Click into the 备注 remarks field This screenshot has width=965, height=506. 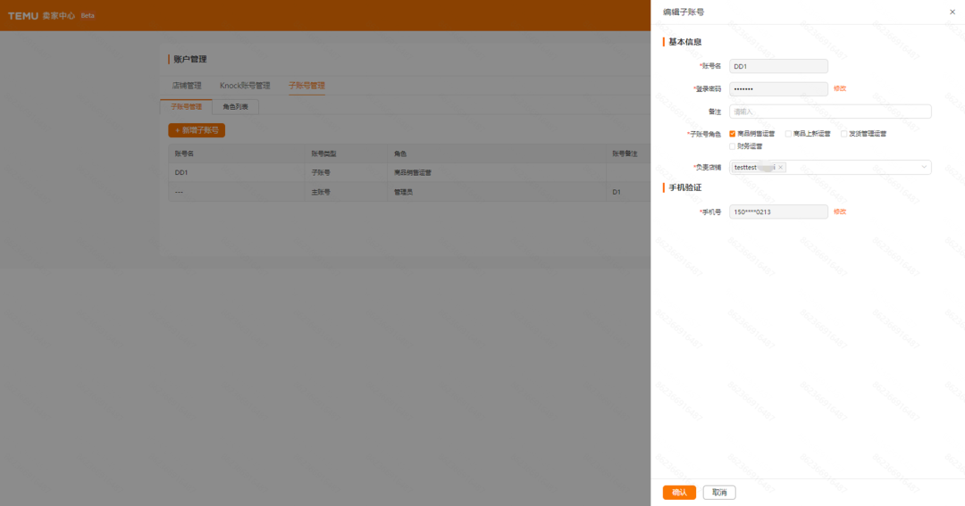click(x=830, y=112)
